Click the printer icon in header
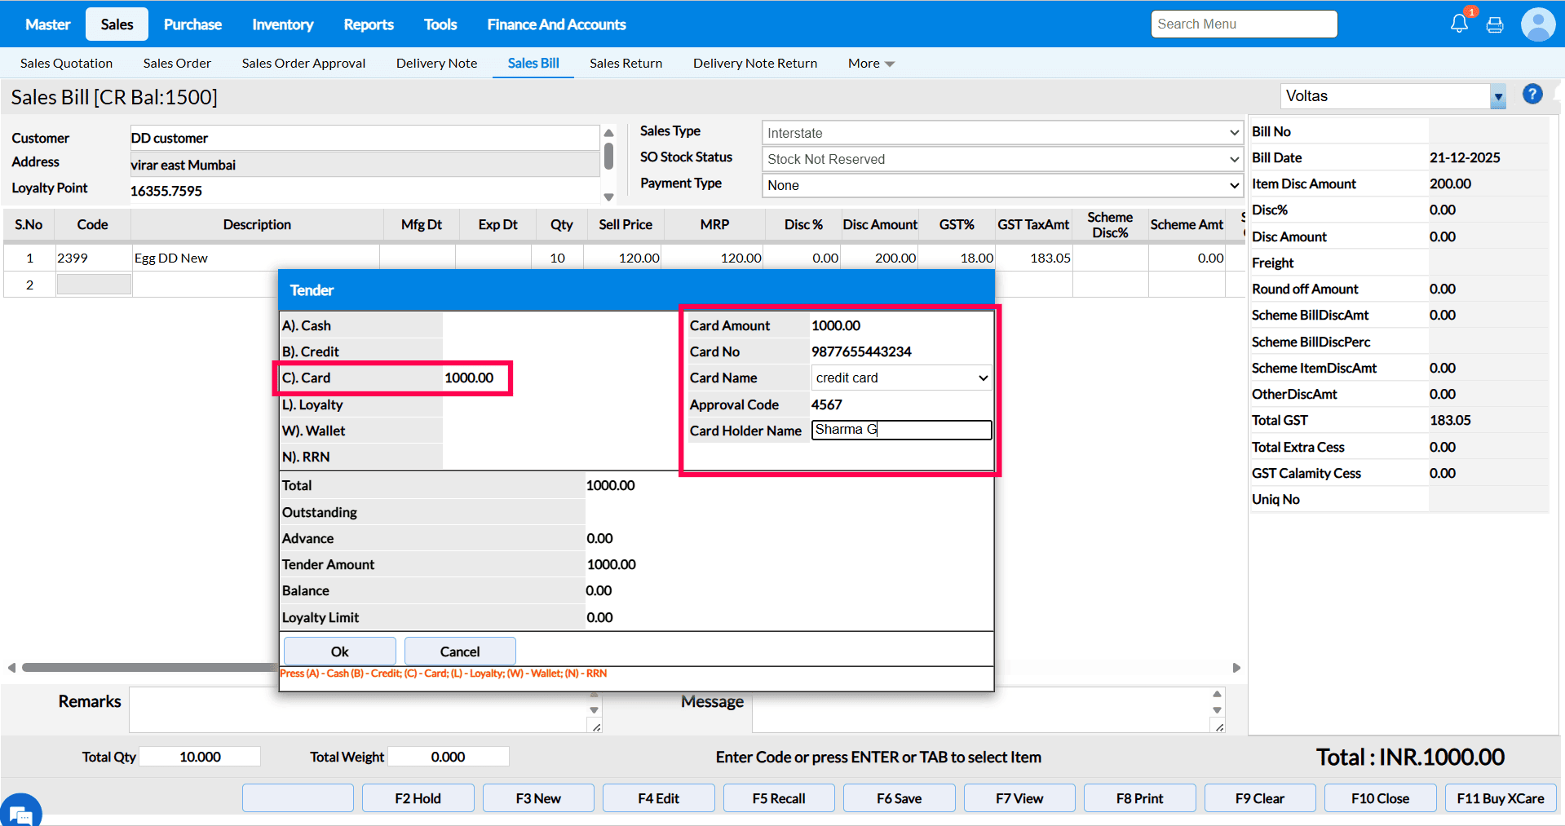 [x=1495, y=25]
